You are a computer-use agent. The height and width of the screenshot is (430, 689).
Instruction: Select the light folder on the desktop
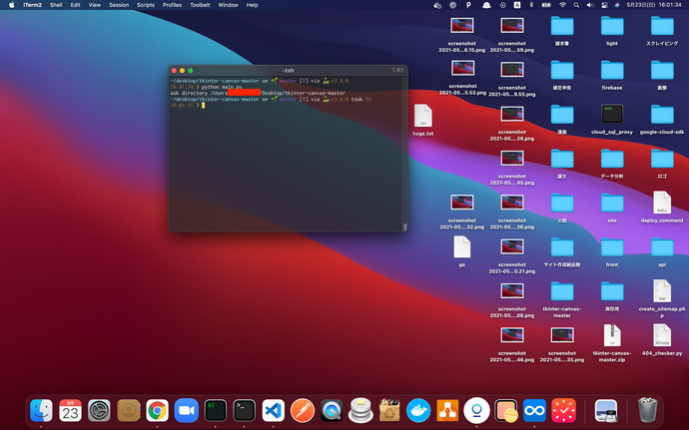[612, 30]
